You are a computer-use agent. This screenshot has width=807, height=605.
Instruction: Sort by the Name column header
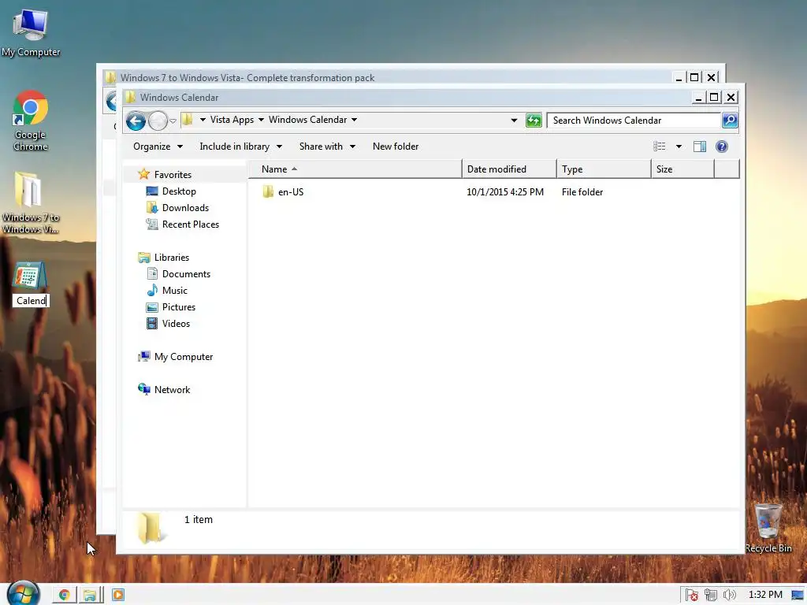tap(355, 169)
